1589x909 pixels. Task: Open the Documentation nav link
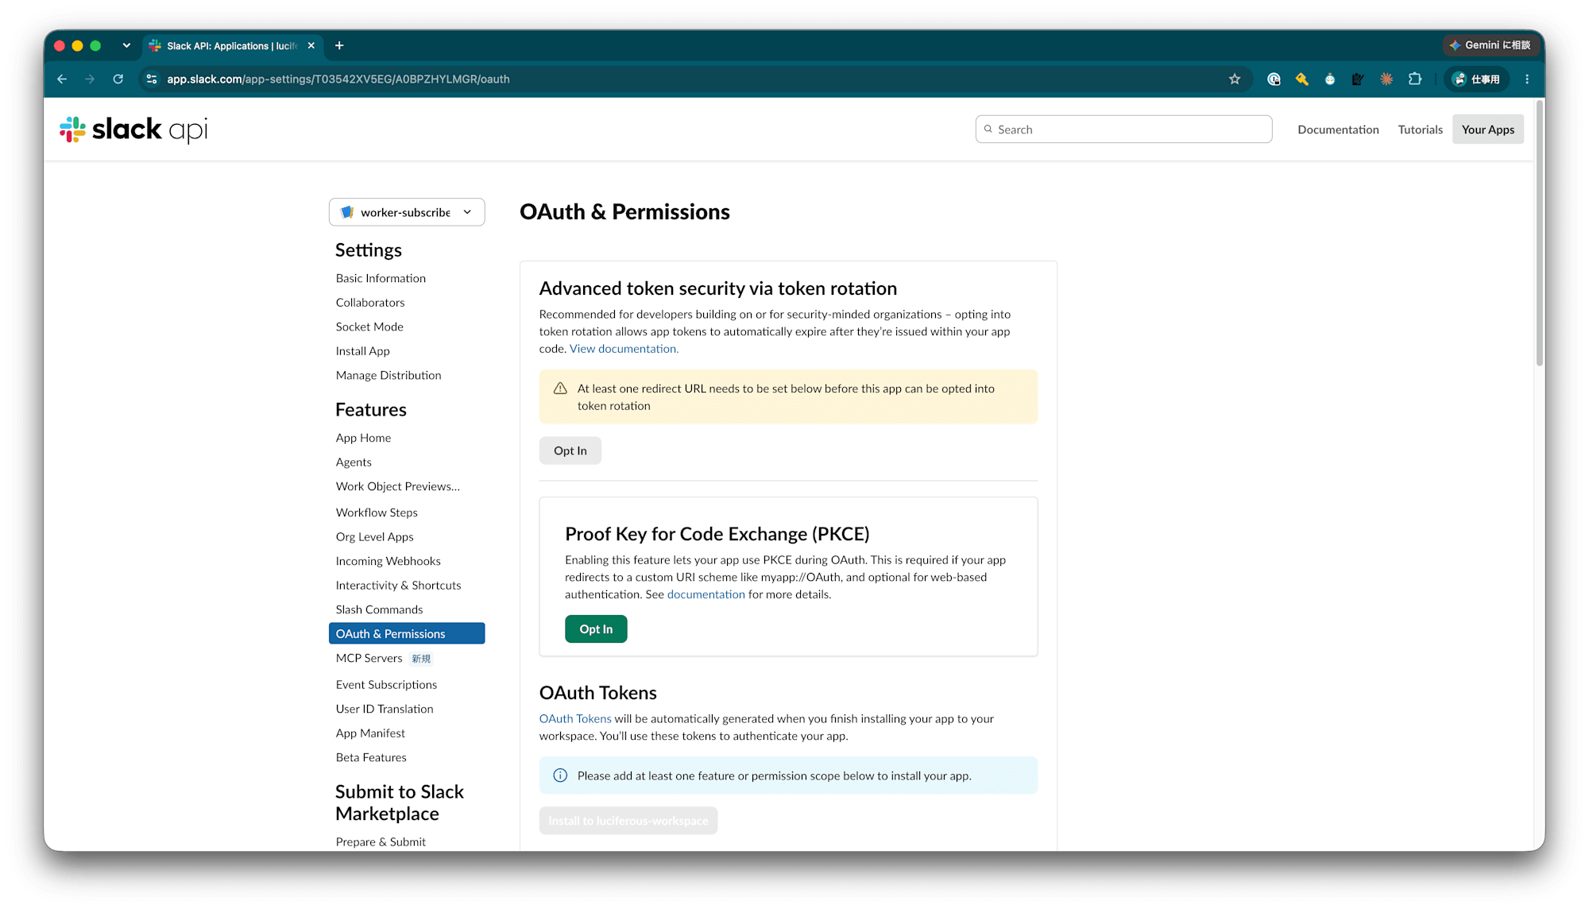tap(1338, 130)
